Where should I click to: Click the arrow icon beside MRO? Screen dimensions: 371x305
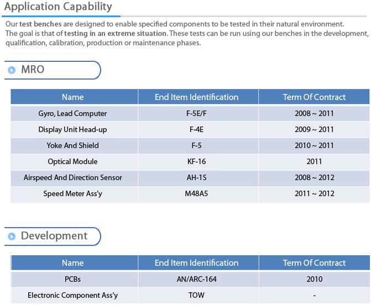pyautogui.click(x=12, y=70)
